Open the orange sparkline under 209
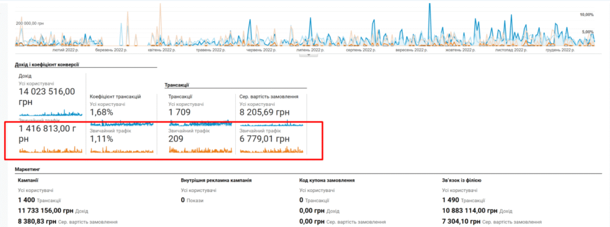Screen dimensions: 610x227 (x=200, y=150)
